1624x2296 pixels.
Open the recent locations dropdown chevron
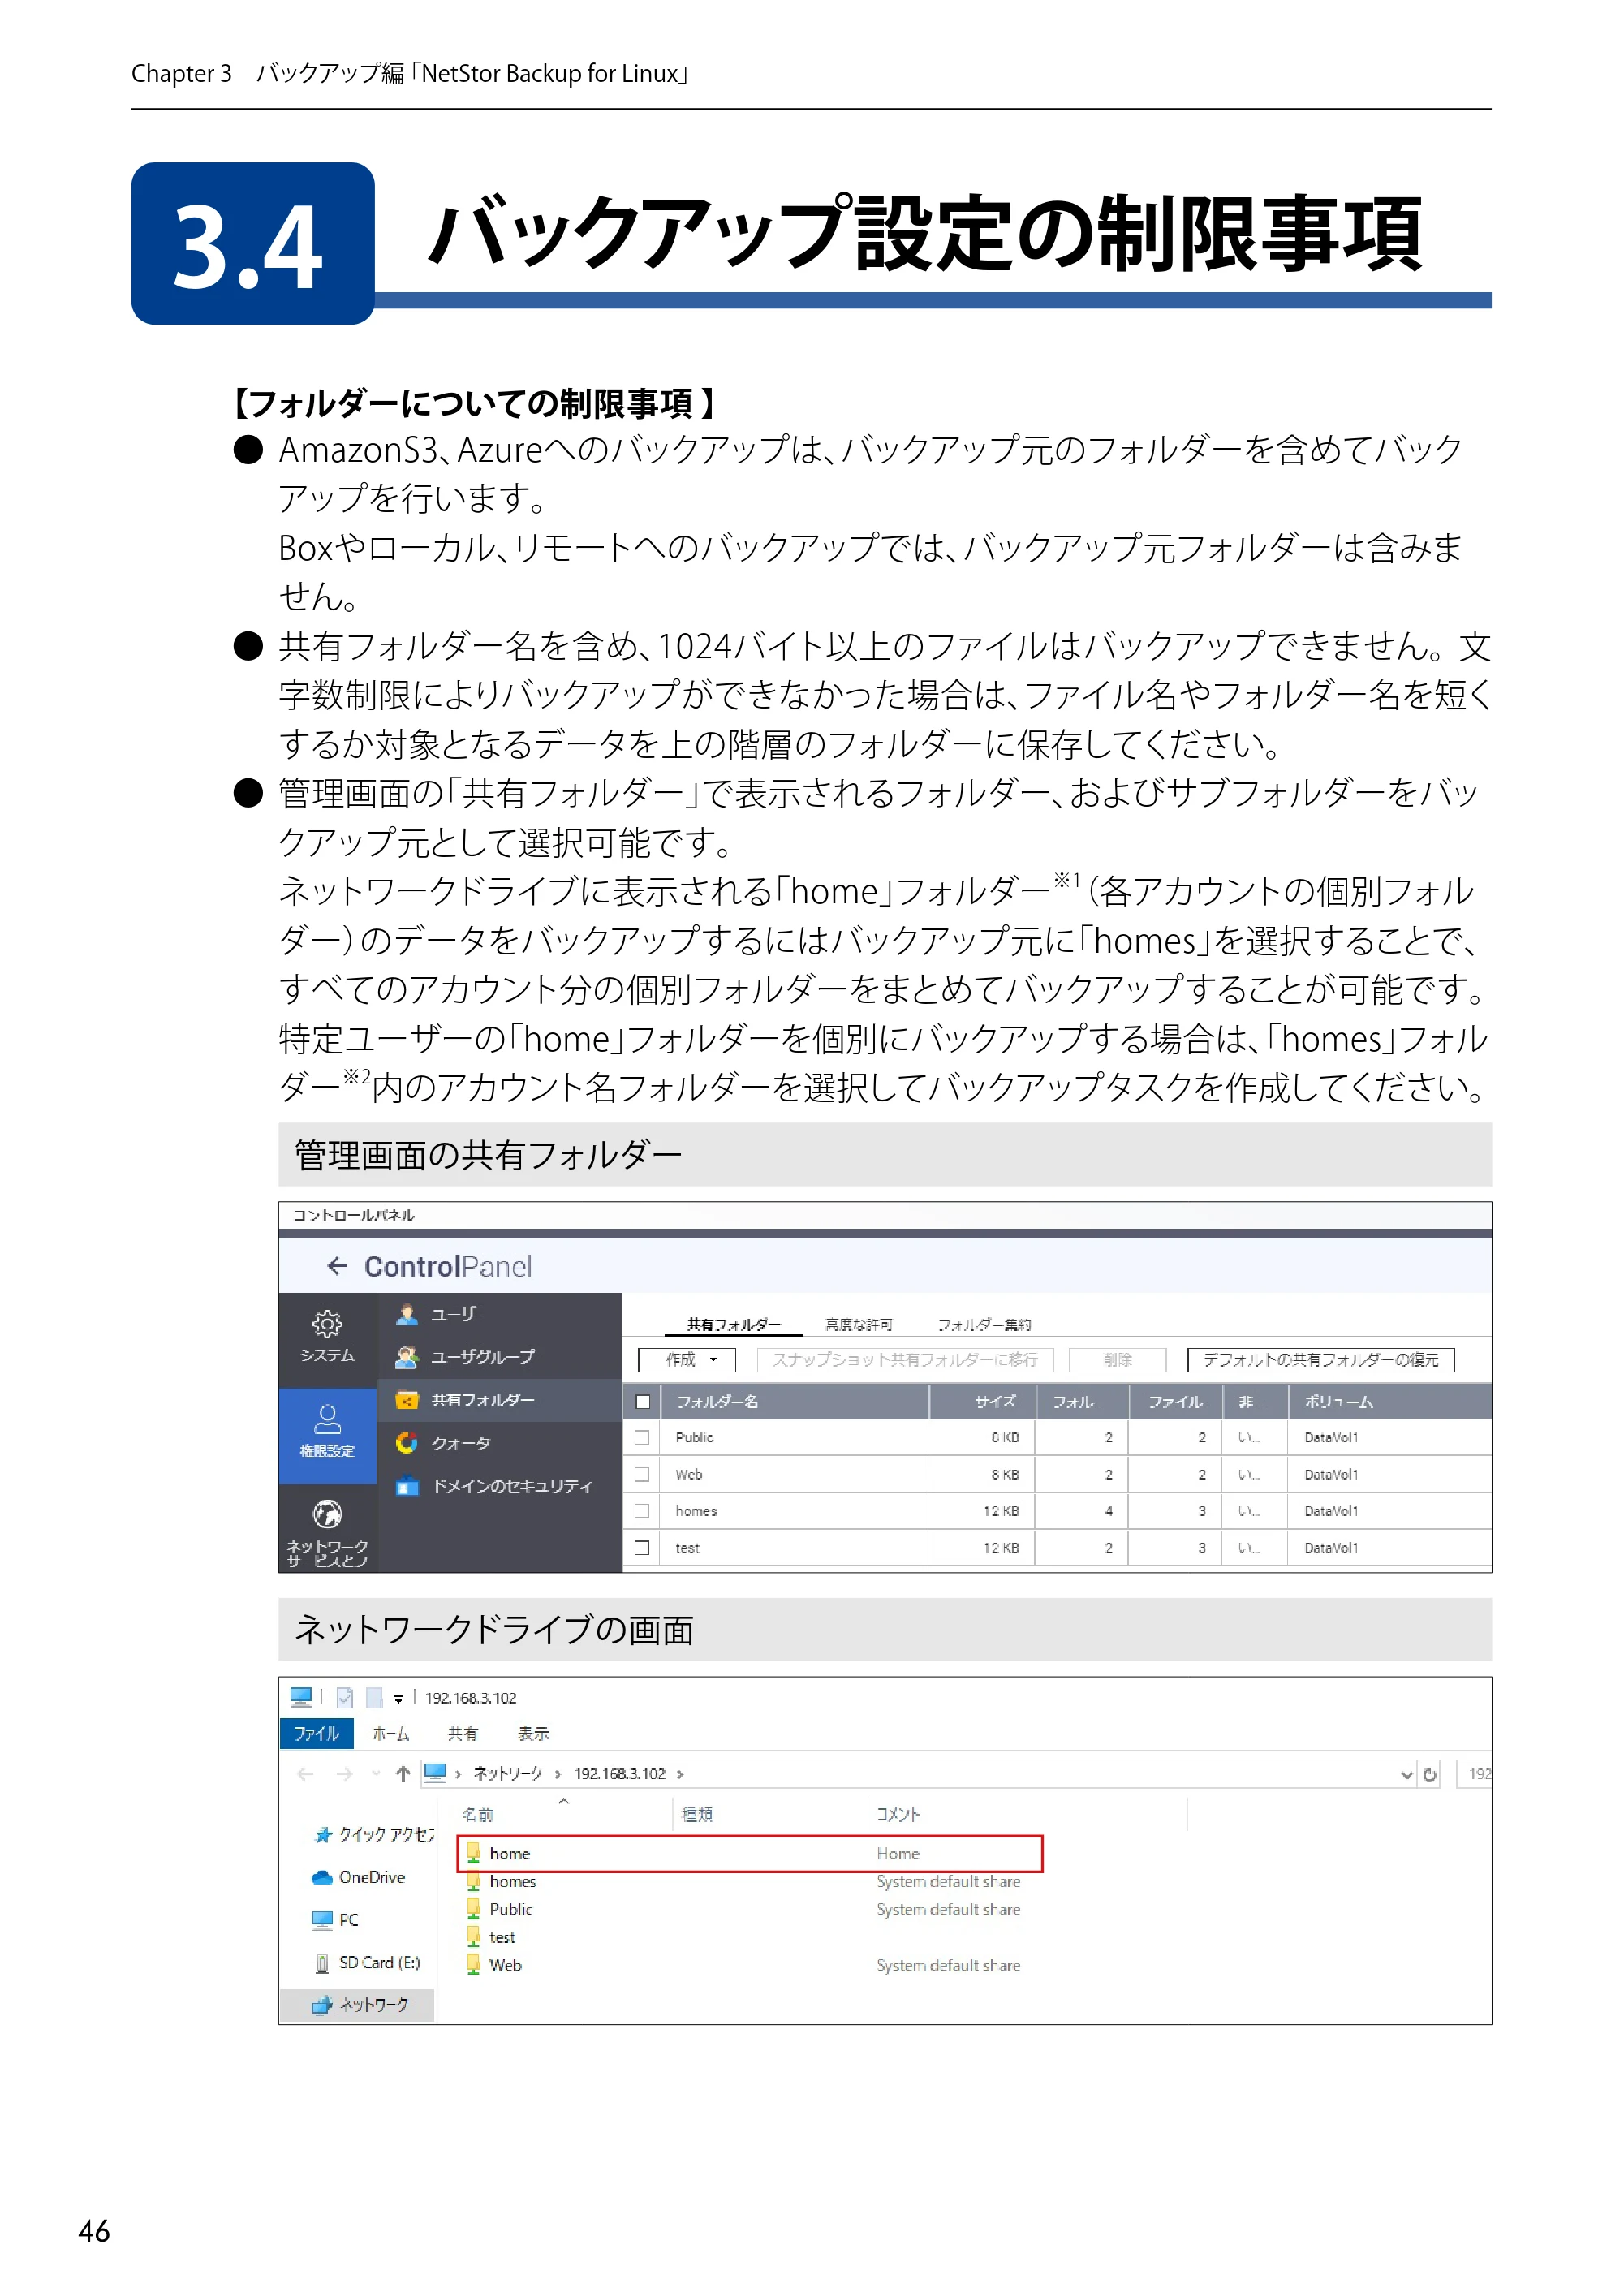(376, 1774)
